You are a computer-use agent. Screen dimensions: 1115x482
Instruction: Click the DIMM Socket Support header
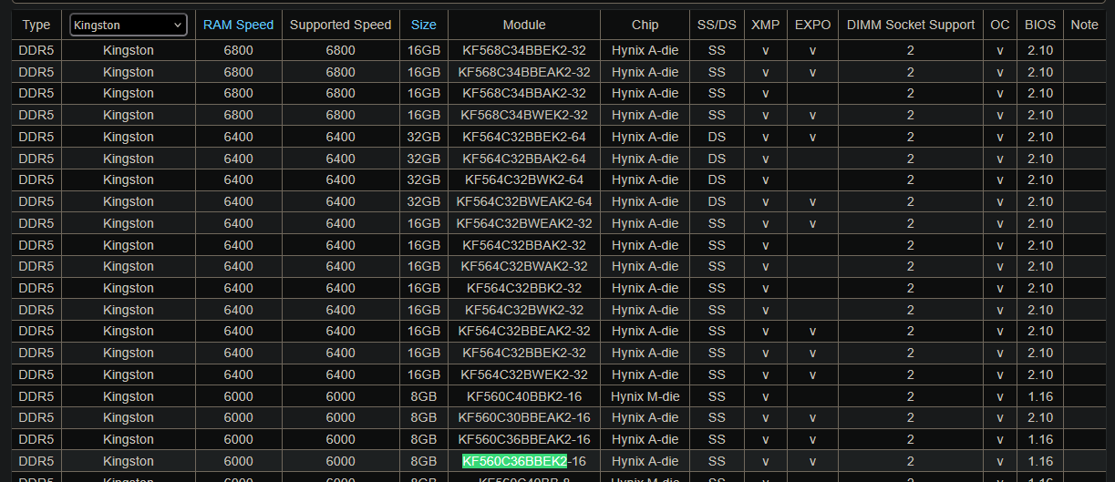coord(910,25)
